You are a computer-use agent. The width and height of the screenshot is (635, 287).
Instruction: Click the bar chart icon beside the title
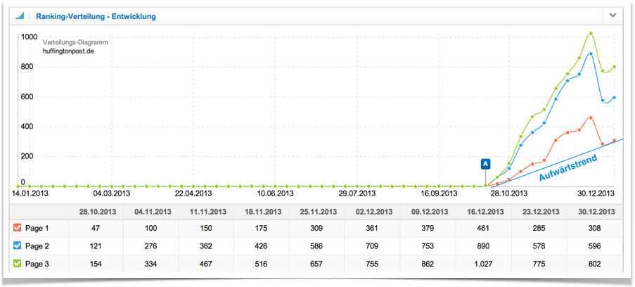20,16
